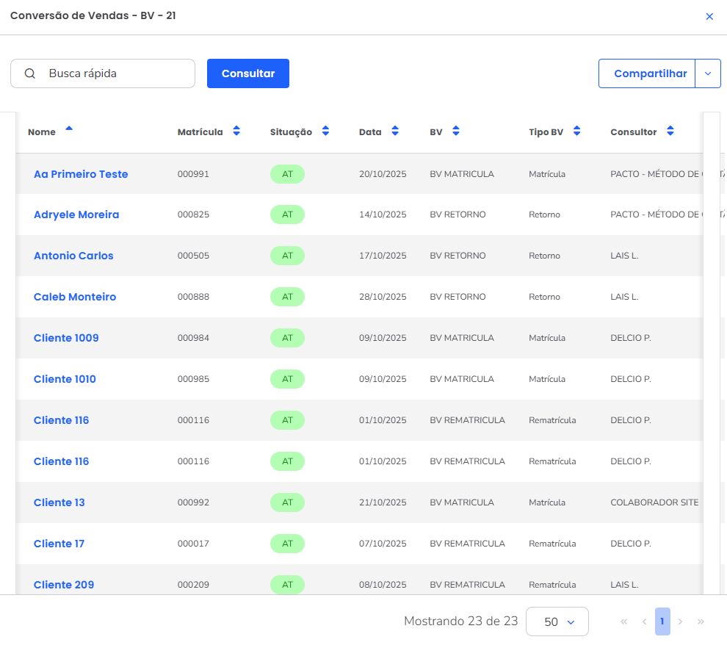727x645 pixels.
Task: Go to previous page arrow
Action: [644, 621]
